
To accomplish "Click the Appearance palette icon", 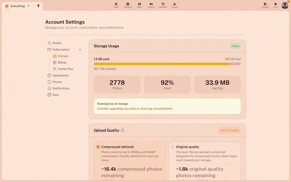I will point(49,75).
